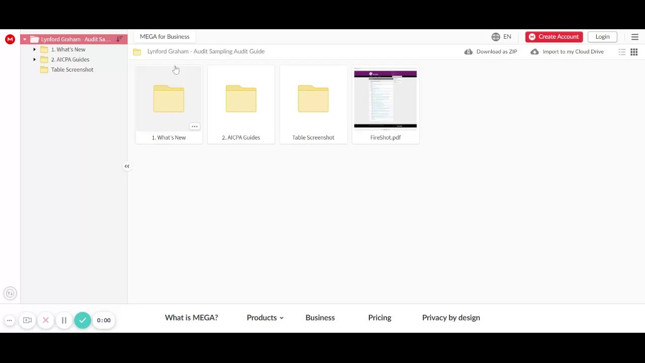Click the breadcrumb folder icon
This screenshot has width=645, height=363.
[x=137, y=52]
